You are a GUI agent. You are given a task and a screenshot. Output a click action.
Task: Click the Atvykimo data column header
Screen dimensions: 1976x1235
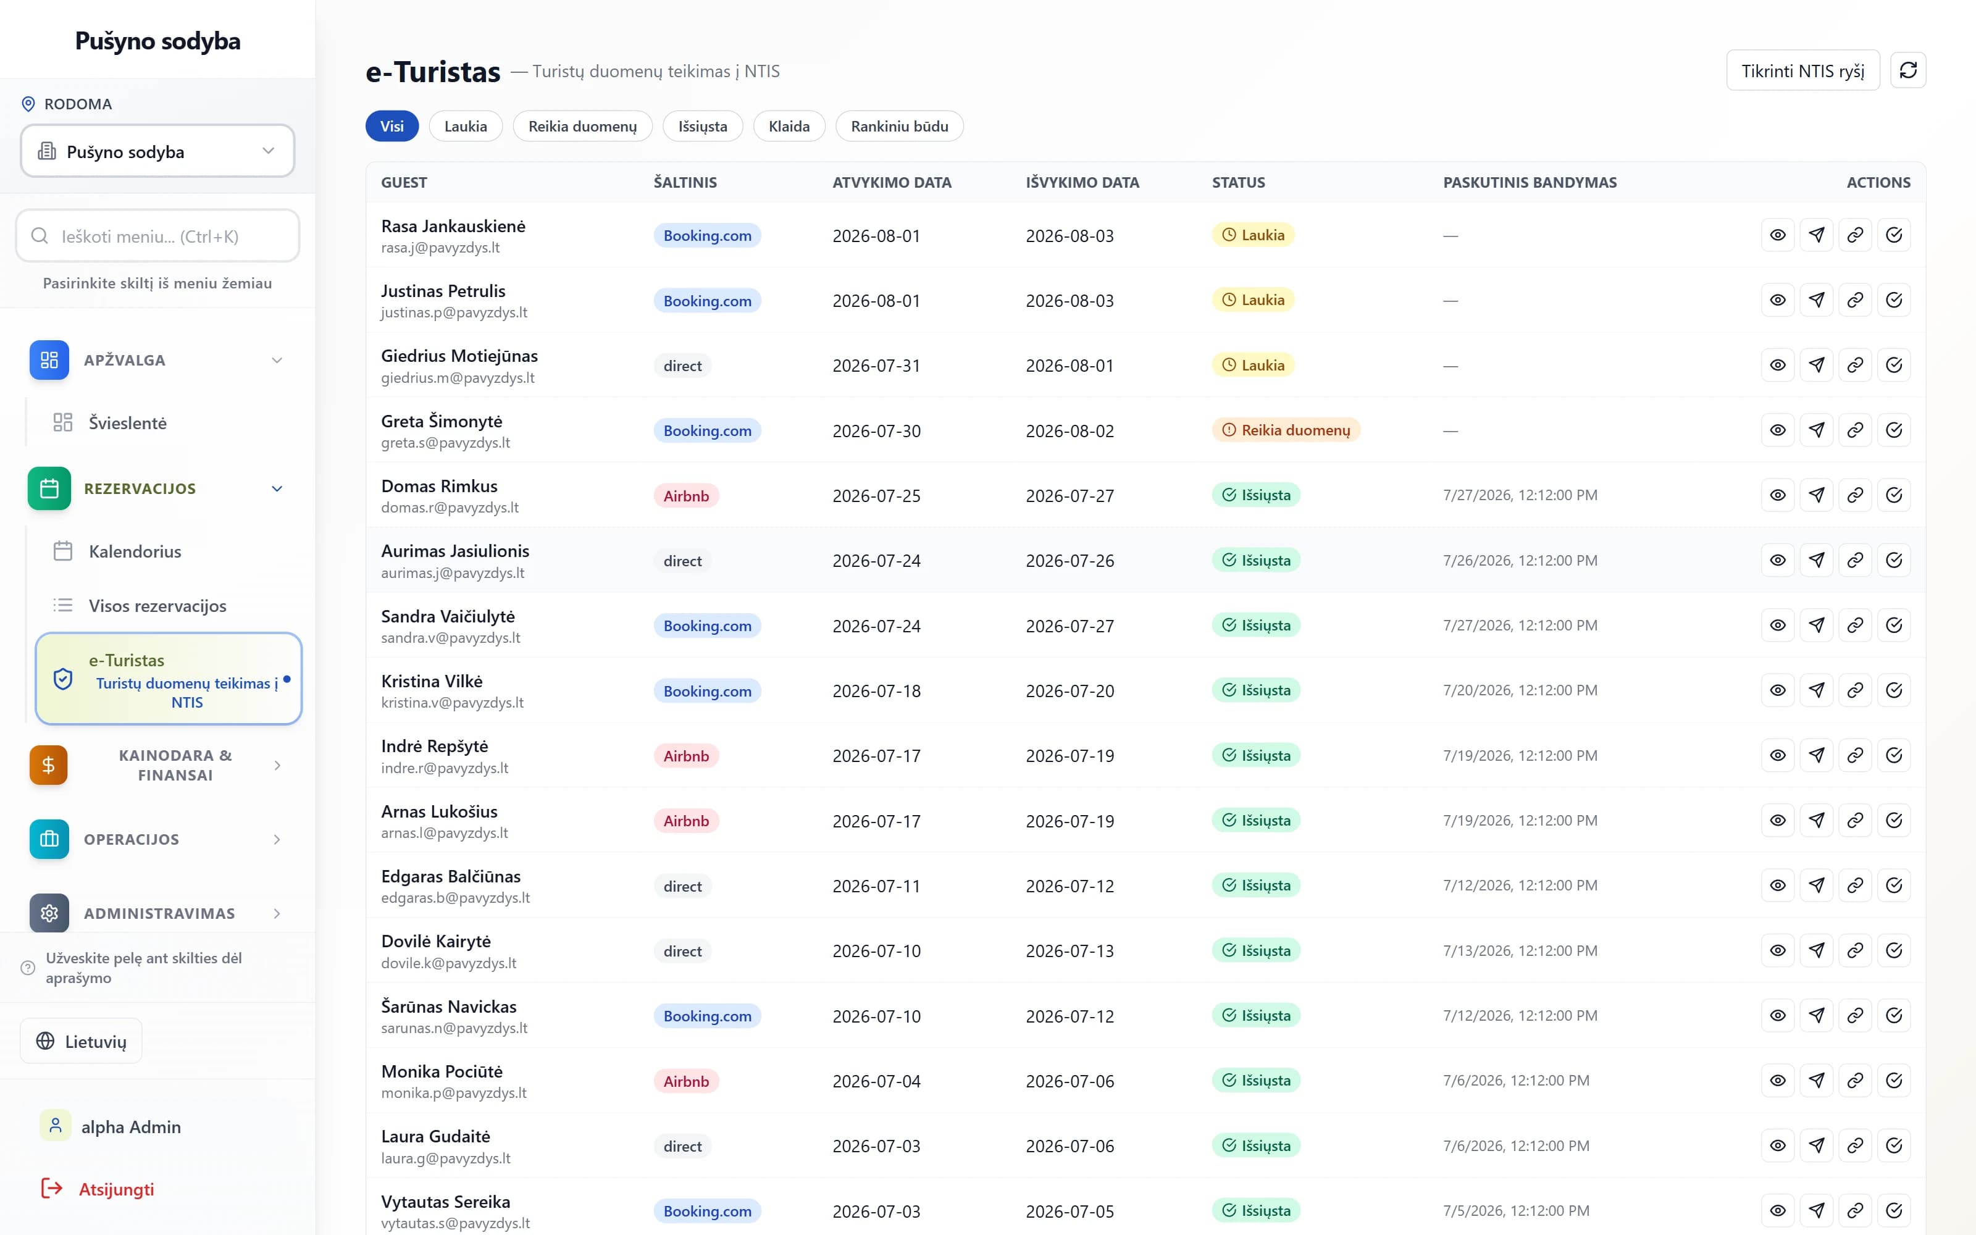[x=892, y=182]
